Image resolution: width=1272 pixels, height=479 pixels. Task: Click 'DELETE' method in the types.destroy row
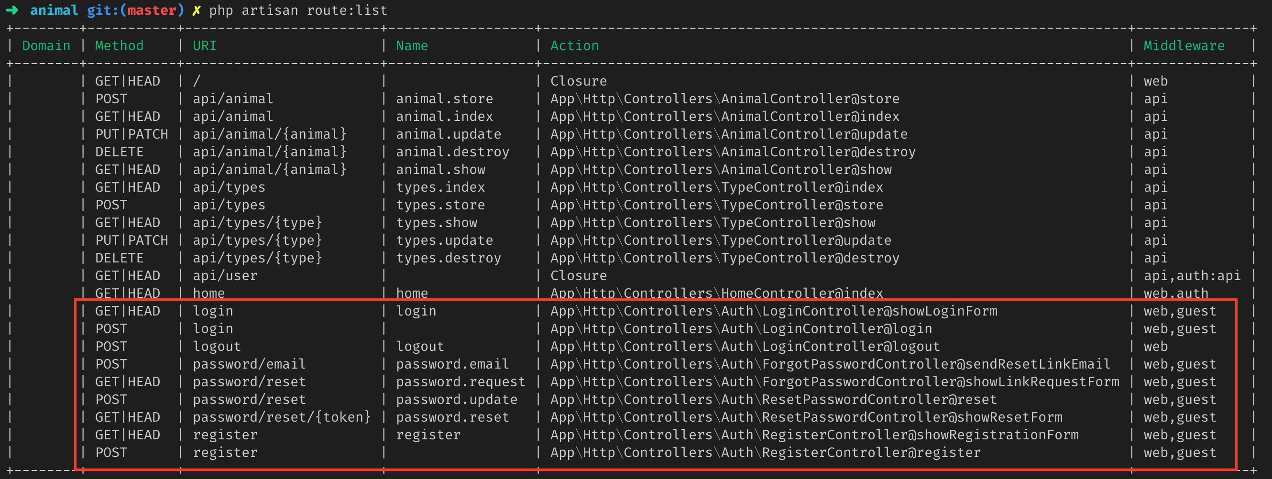(x=119, y=258)
